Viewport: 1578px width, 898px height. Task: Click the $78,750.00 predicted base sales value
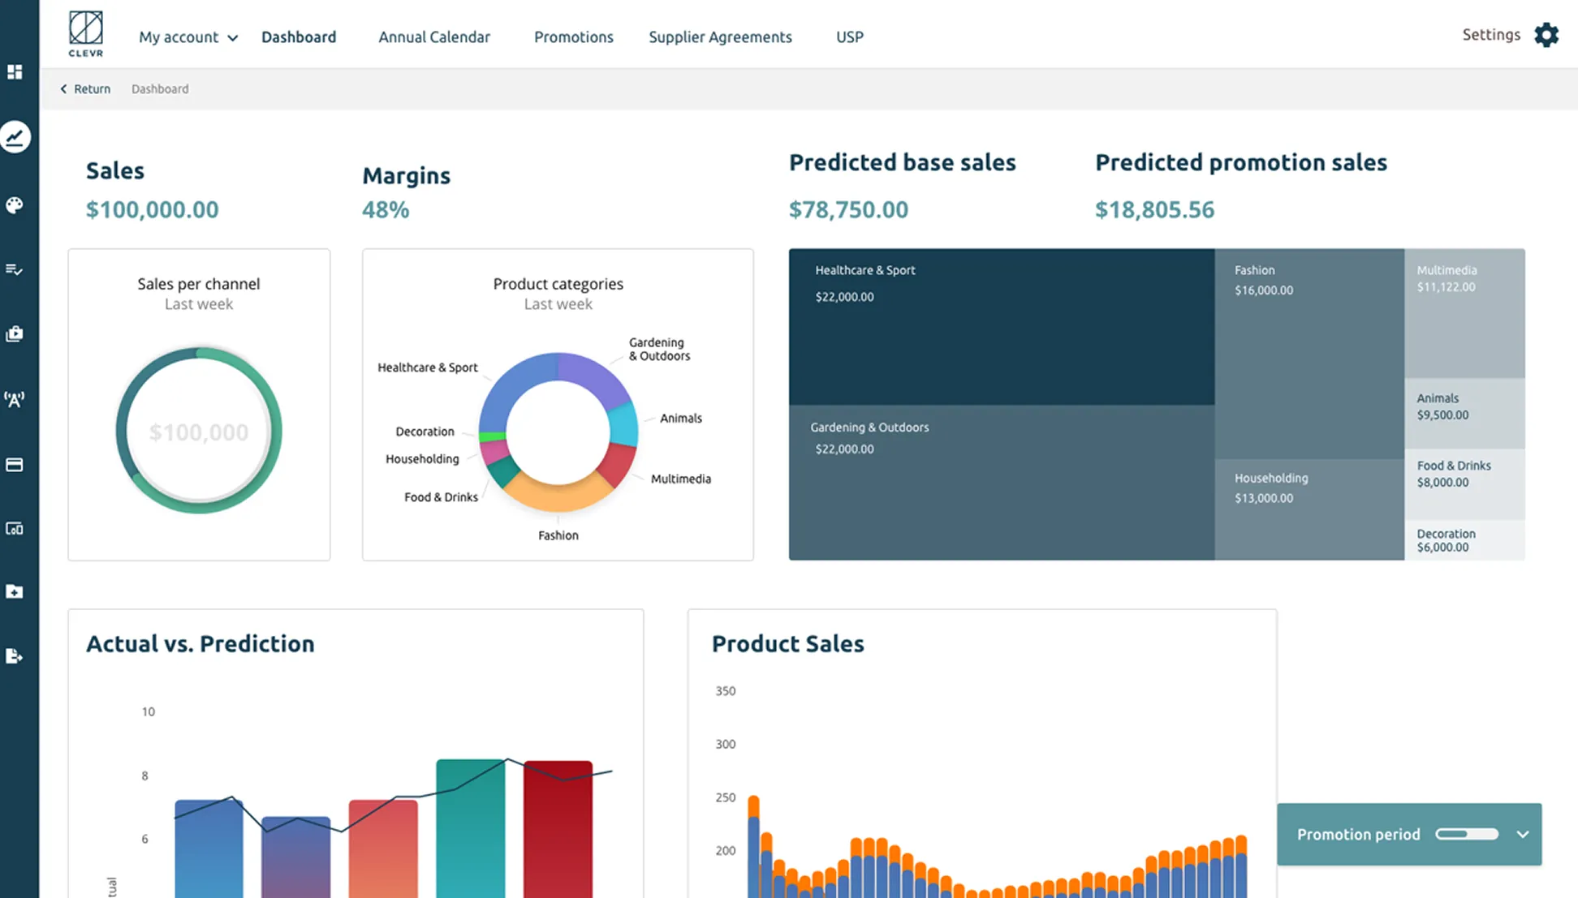click(848, 210)
